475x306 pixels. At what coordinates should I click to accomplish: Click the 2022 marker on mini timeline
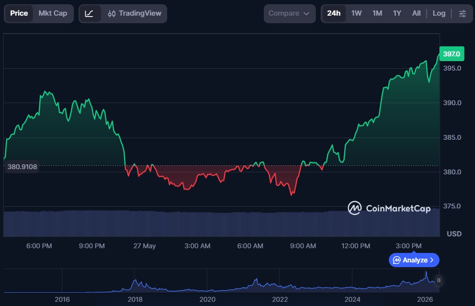coord(280,300)
